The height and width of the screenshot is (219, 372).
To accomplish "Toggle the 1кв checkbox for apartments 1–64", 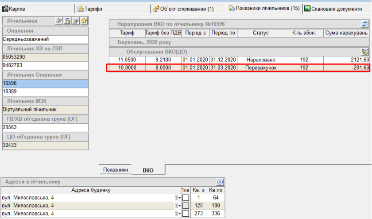I will [186, 198].
